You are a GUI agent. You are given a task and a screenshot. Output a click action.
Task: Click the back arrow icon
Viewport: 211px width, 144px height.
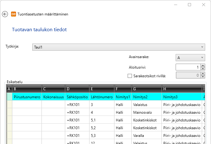[5, 14]
